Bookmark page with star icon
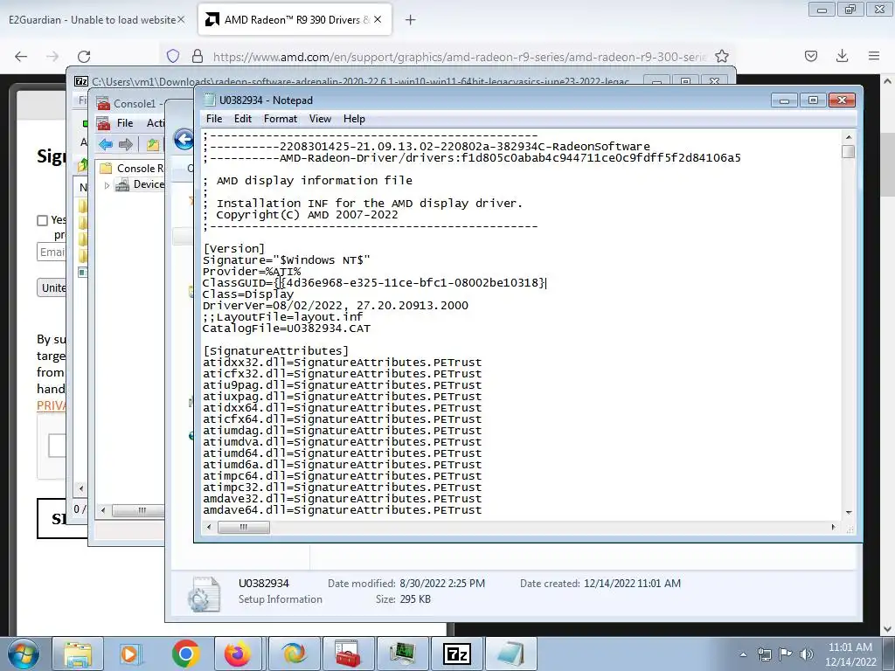 (722, 56)
